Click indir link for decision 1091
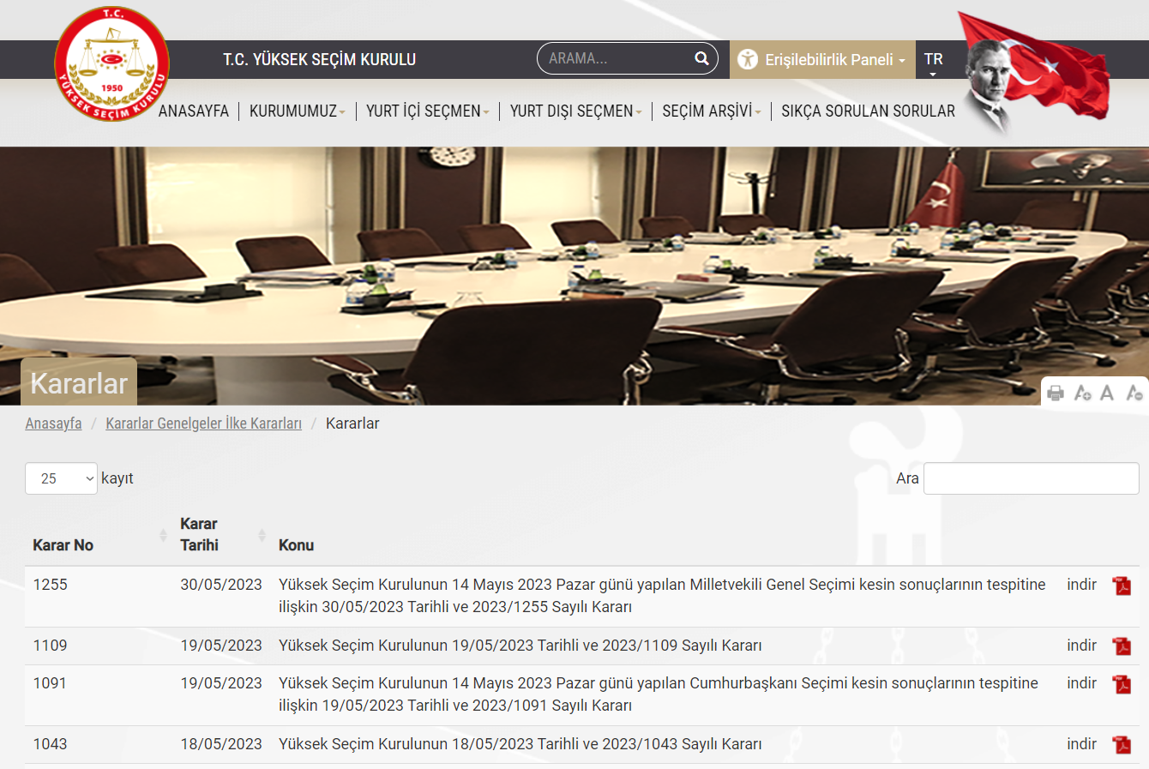 [1081, 683]
